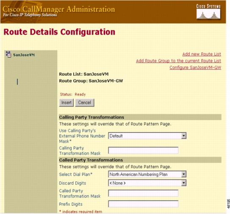Click into the Prefix Digits field

[143, 204]
